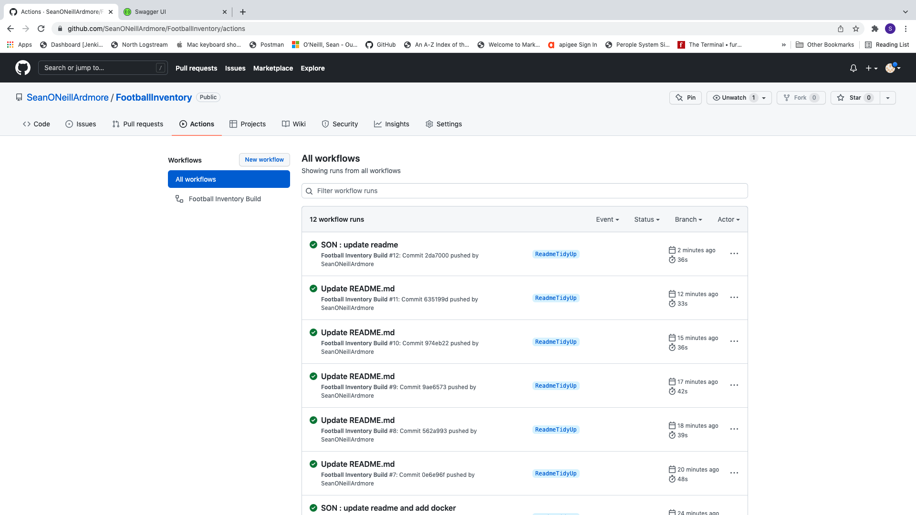Open the Chrome profile avatar S
Image resolution: width=916 pixels, height=515 pixels.
[x=890, y=29]
